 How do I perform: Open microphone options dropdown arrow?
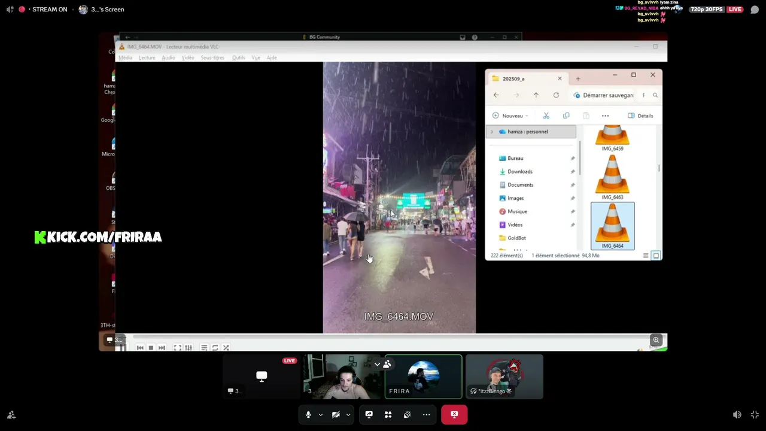pyautogui.click(x=321, y=414)
